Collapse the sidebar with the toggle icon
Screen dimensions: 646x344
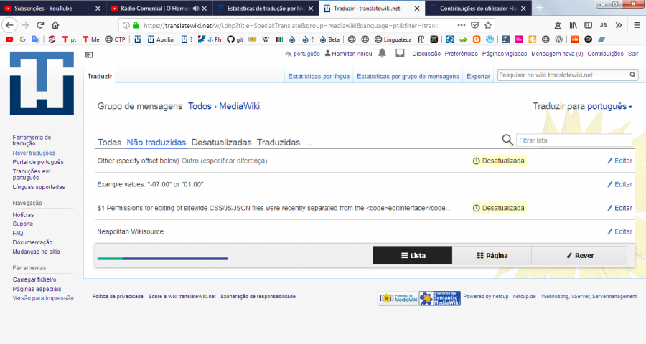tap(89, 54)
